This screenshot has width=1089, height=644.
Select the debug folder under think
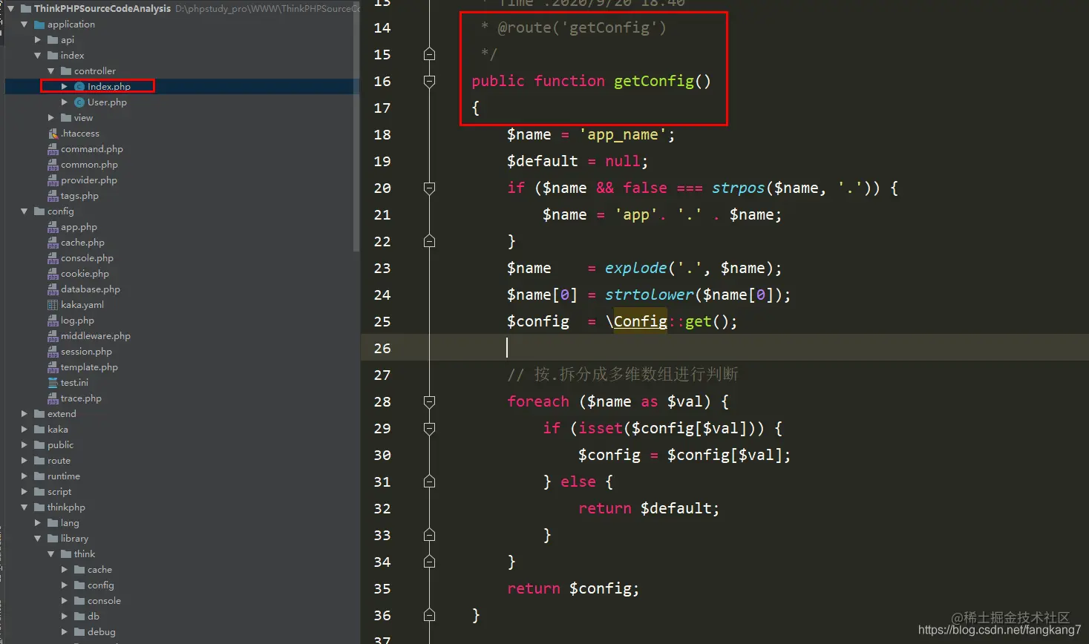click(x=101, y=632)
